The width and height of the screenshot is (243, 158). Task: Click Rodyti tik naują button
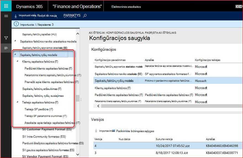coord(47,16)
